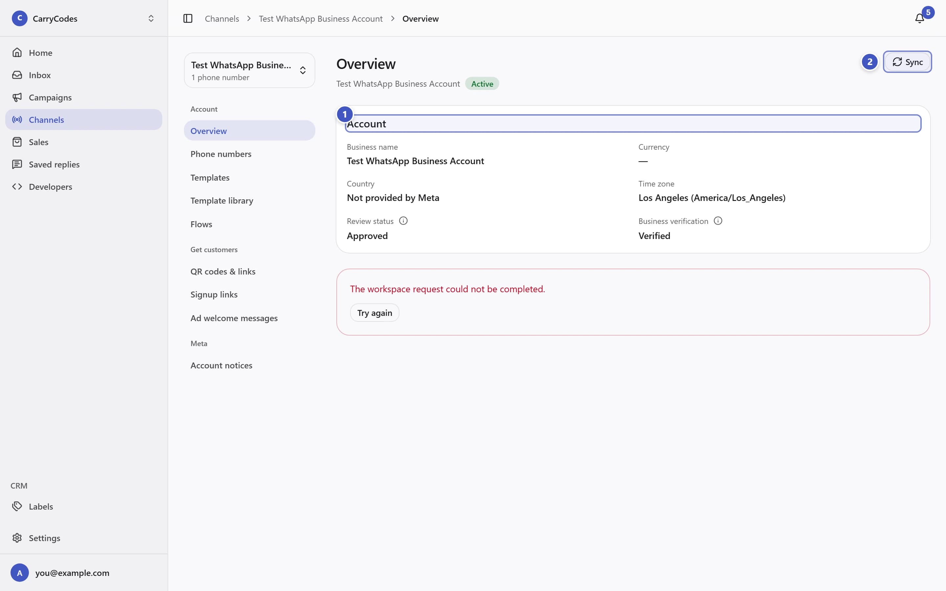946x591 pixels.
Task: Open Sales in sidebar
Action: click(x=84, y=142)
